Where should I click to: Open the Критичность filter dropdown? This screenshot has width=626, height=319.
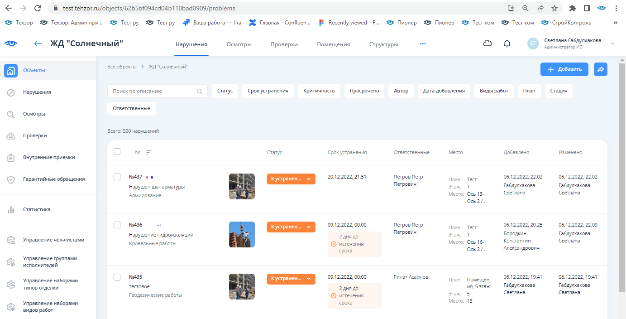click(x=319, y=91)
